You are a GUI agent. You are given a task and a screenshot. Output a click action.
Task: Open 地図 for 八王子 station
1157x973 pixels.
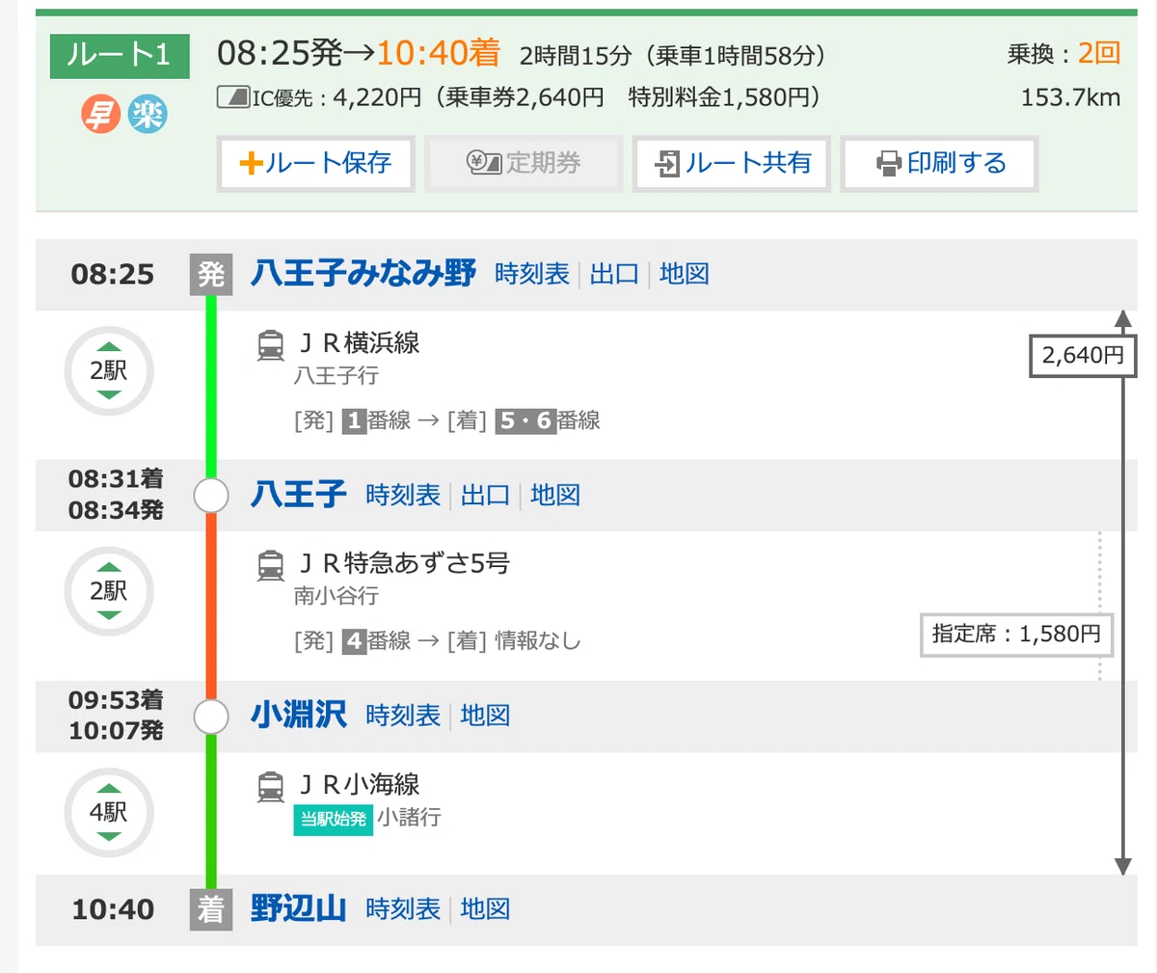(x=555, y=495)
